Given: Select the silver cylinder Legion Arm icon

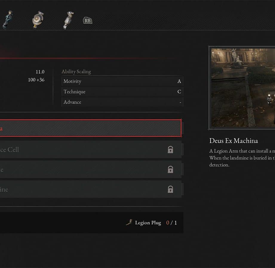Looking at the screenshot, I should (68, 20).
